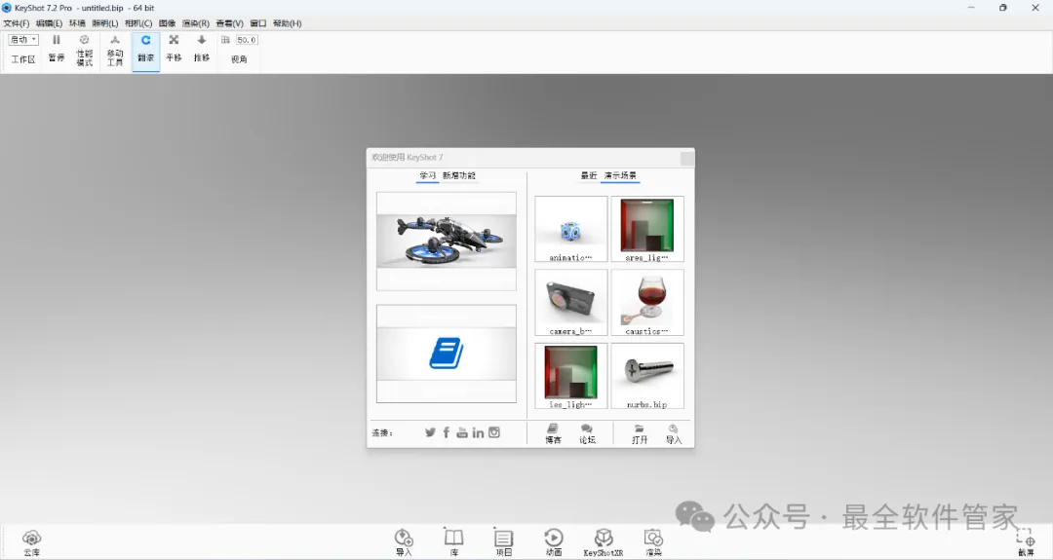Open the 照明(L) menu
Image resolution: width=1053 pixels, height=560 pixels.
[x=104, y=23]
